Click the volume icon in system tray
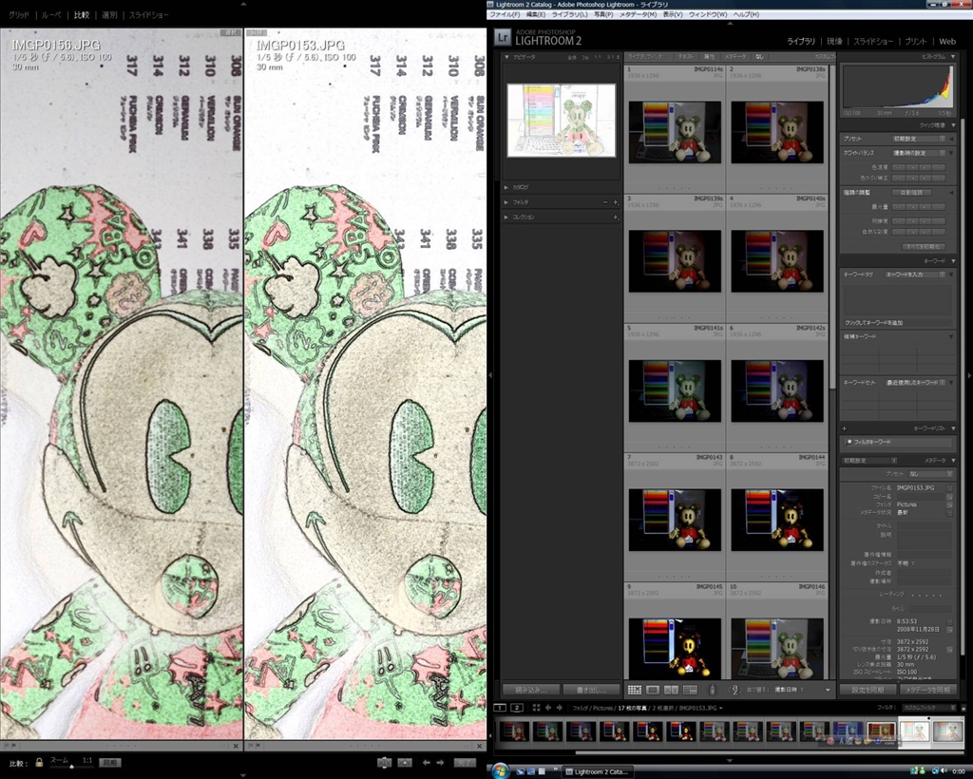The image size is (973, 779). point(945,771)
